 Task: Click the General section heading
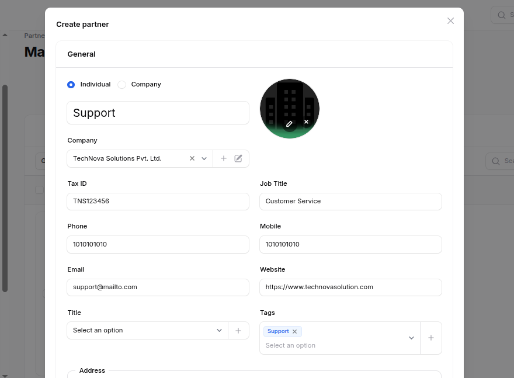pyautogui.click(x=81, y=54)
